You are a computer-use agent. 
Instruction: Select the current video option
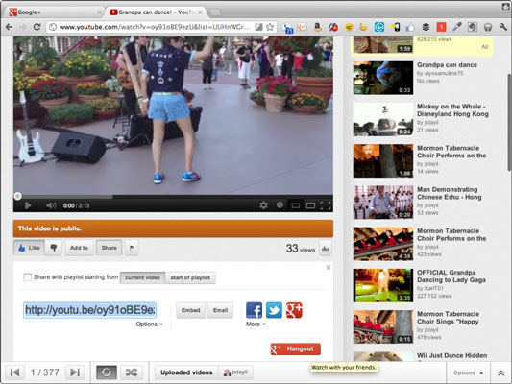(142, 277)
